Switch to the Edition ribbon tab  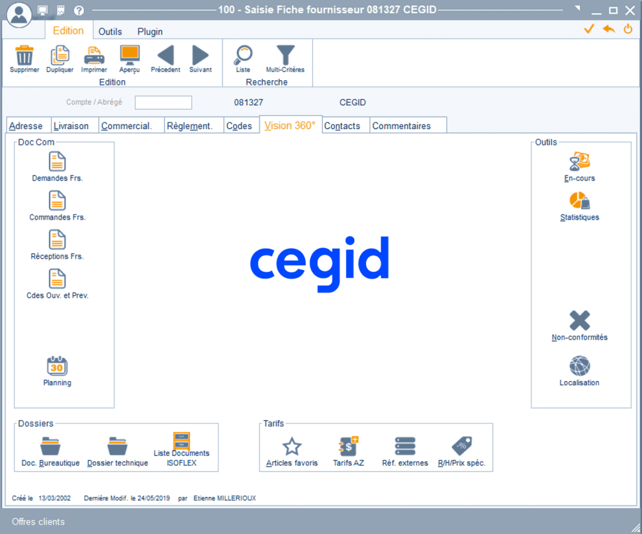pos(68,31)
